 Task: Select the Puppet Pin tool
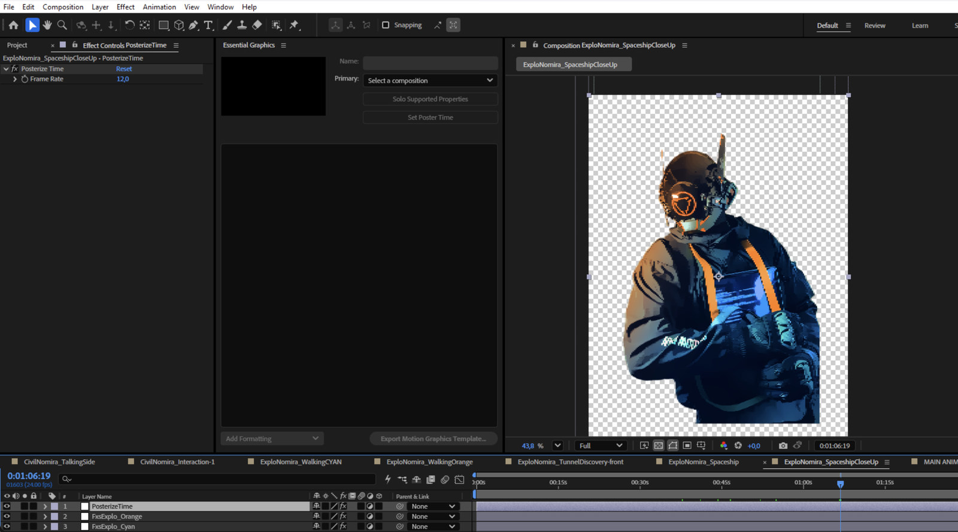coord(294,25)
